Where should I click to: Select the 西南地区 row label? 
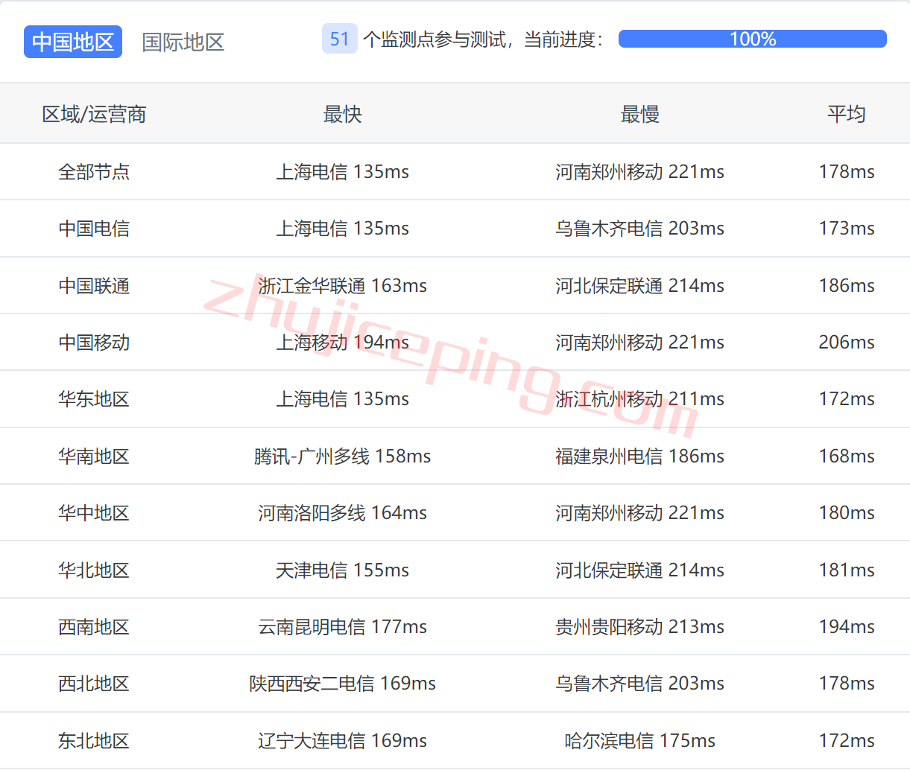(x=94, y=627)
